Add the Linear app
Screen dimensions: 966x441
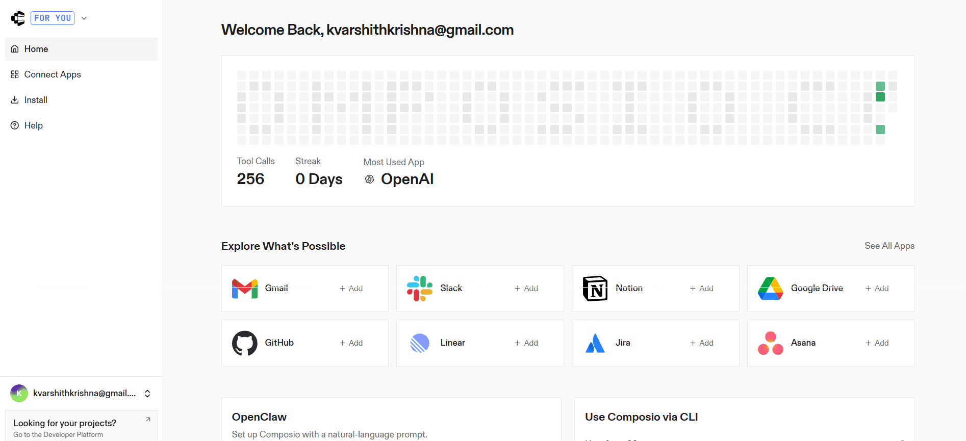coord(526,343)
